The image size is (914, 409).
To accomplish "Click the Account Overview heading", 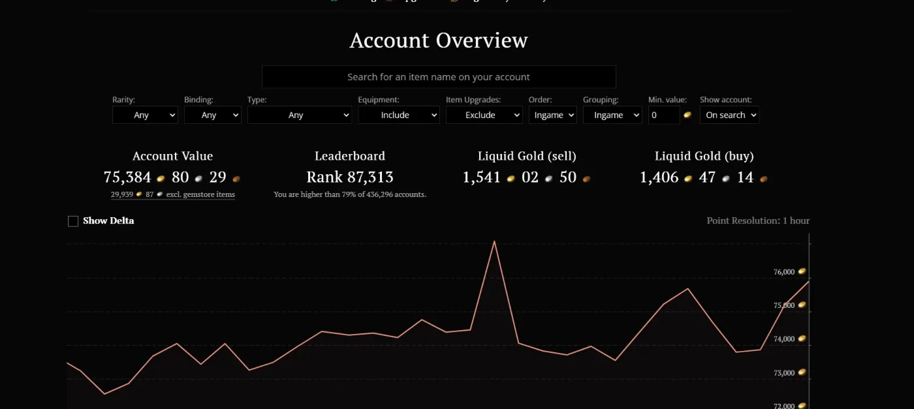I will [x=439, y=40].
